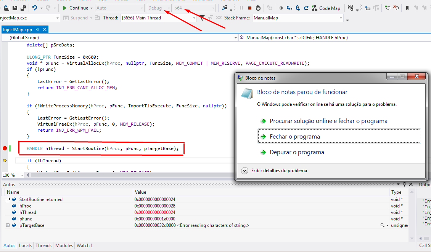431x252 pixels.
Task: Pin the InjectMap.cpp tab
Action: point(38,30)
